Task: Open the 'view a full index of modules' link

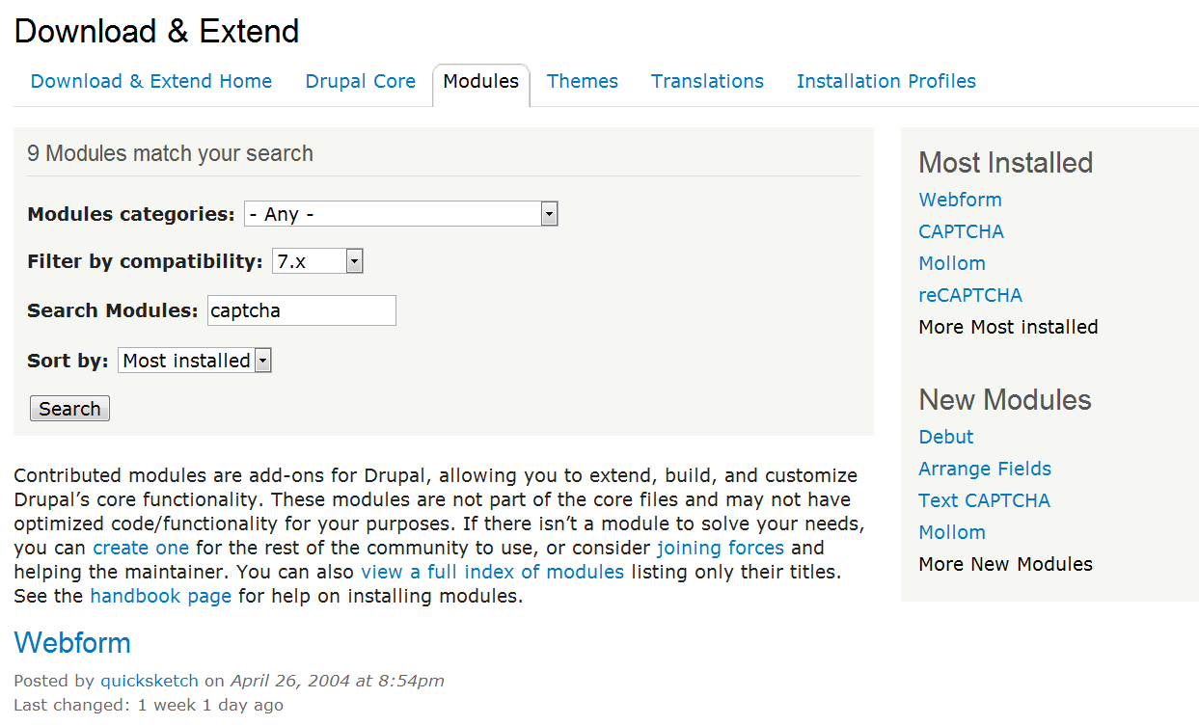Action: pyautogui.click(x=492, y=572)
